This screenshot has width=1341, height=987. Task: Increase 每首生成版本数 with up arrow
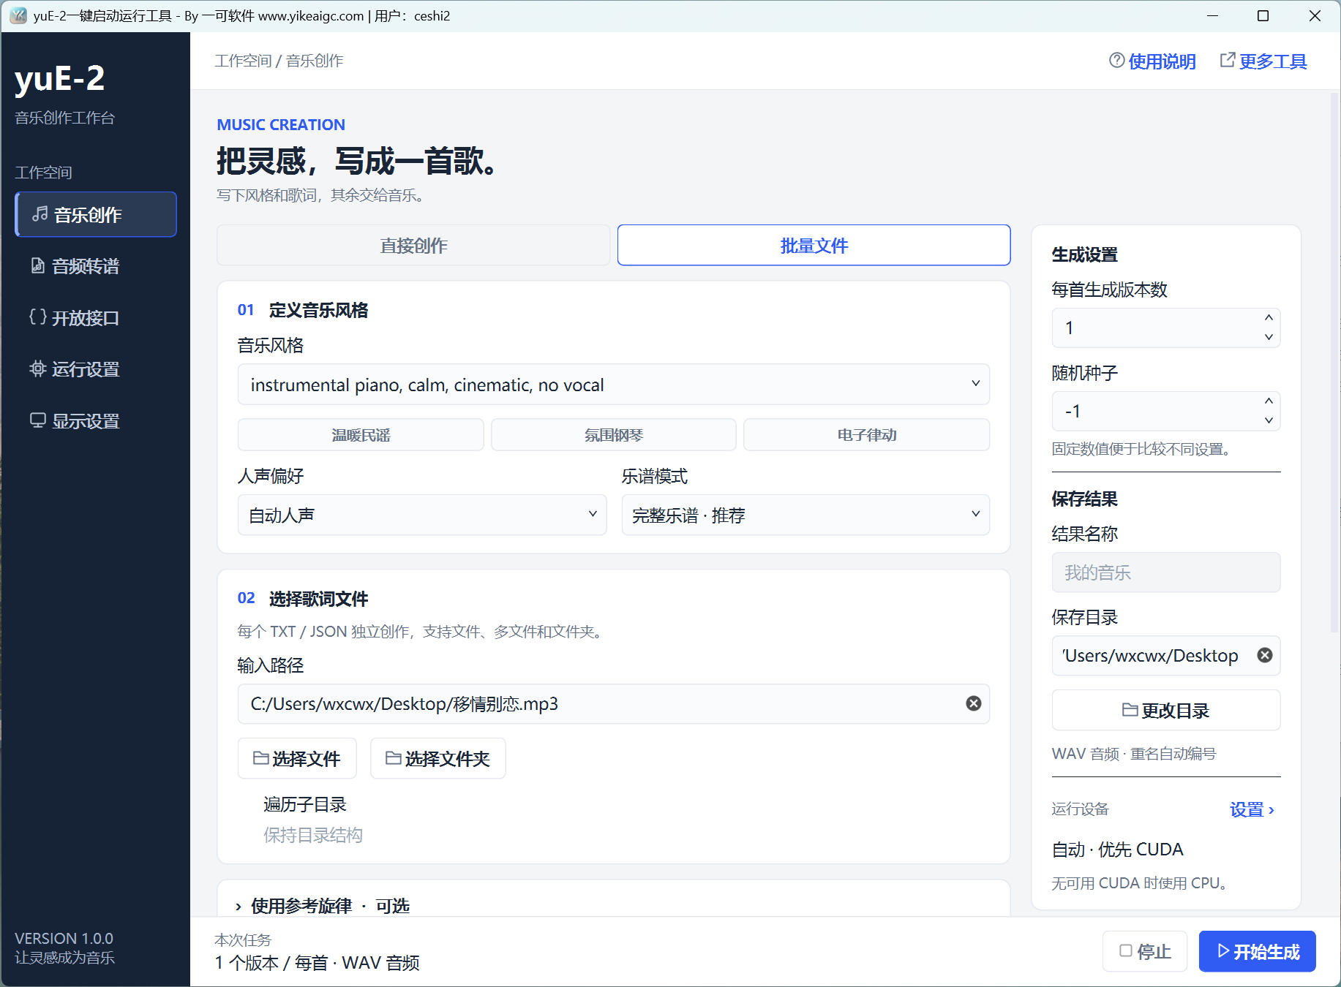pos(1269,318)
